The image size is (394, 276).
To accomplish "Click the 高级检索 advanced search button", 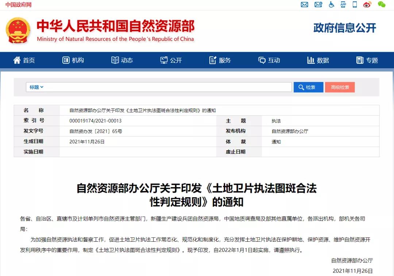I will 340,88.
